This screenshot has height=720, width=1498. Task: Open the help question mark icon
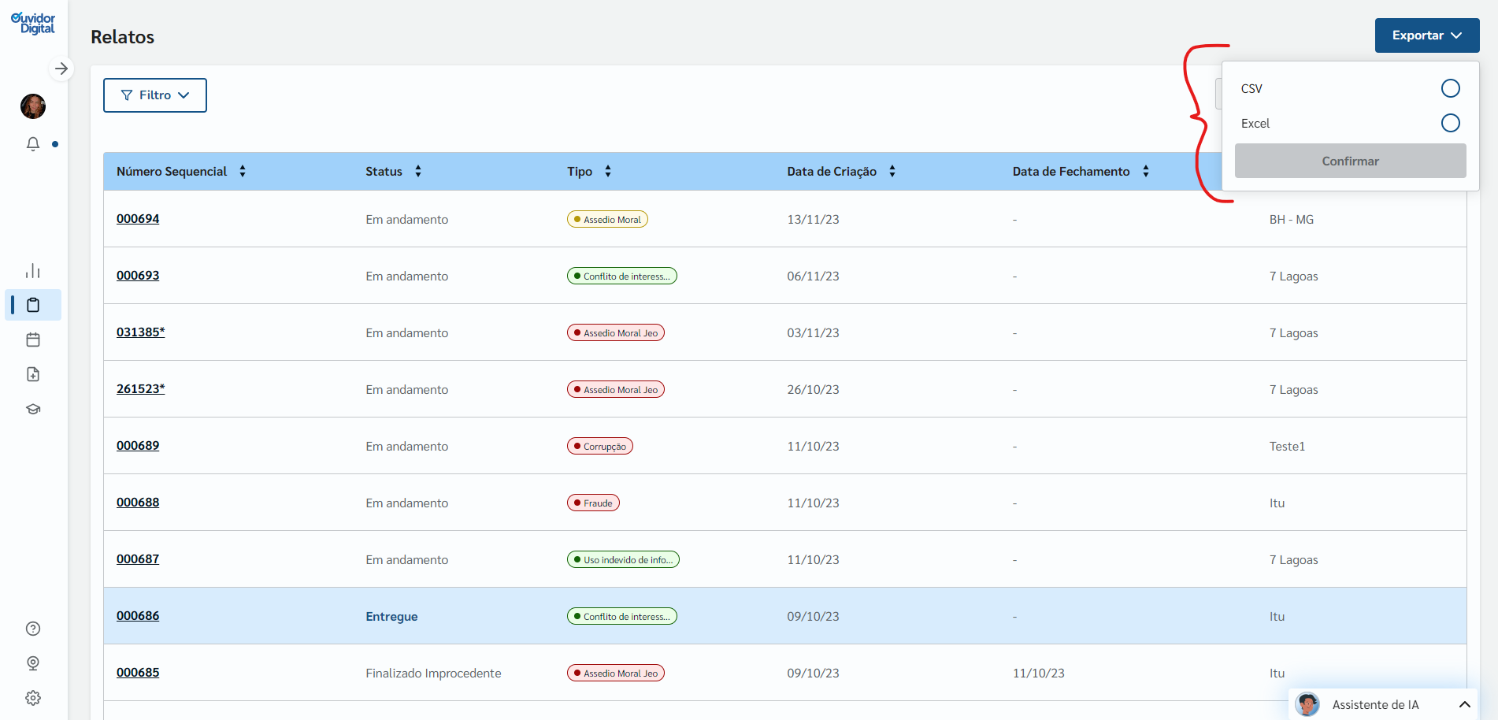[x=33, y=629]
